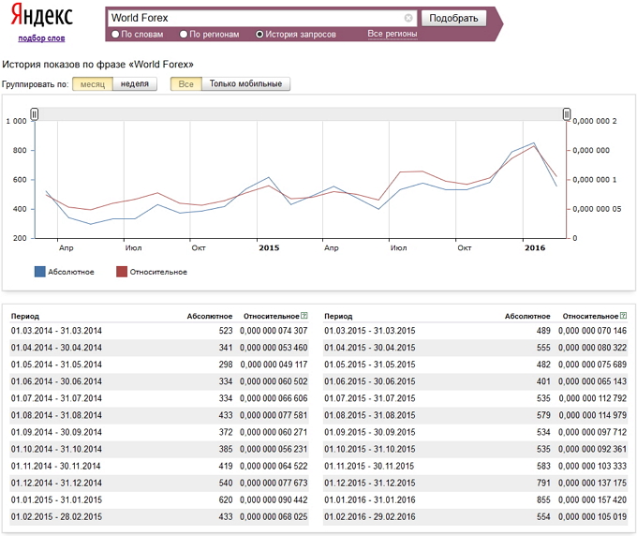Select the period 01.04.2015 - 30.04.2015
The width and height of the screenshot is (637, 536).
pos(370,348)
